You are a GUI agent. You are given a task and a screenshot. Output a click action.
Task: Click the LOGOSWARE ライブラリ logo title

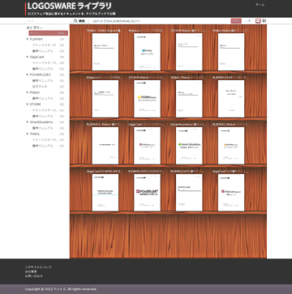tap(70, 6)
